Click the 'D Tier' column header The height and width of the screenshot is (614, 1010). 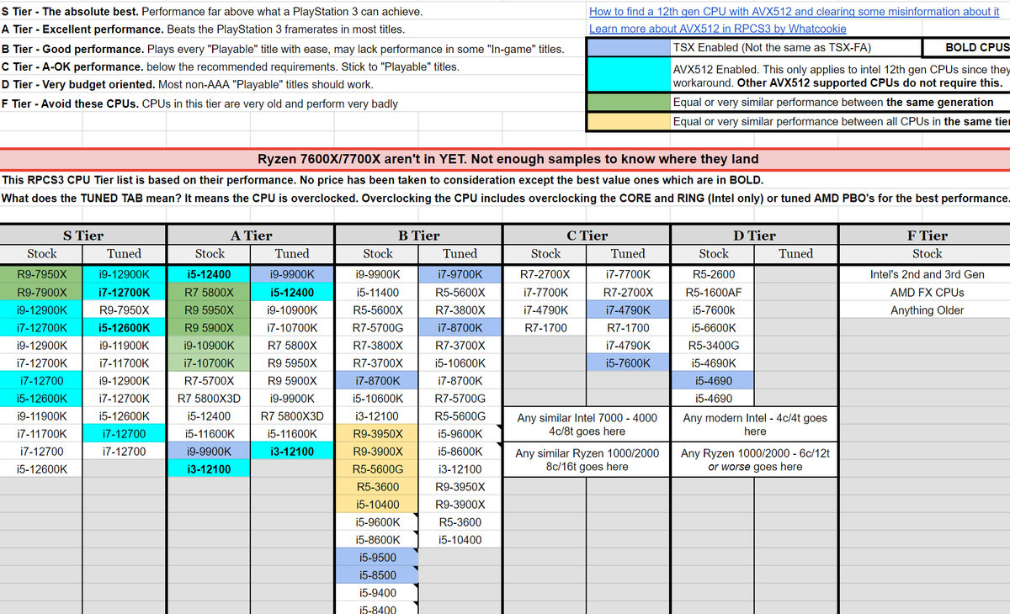tap(755, 236)
